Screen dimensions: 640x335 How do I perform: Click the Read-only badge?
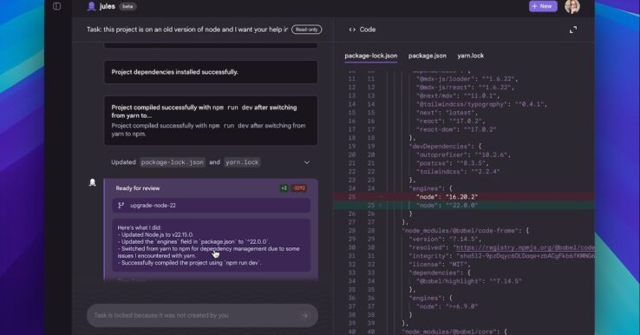tap(306, 30)
